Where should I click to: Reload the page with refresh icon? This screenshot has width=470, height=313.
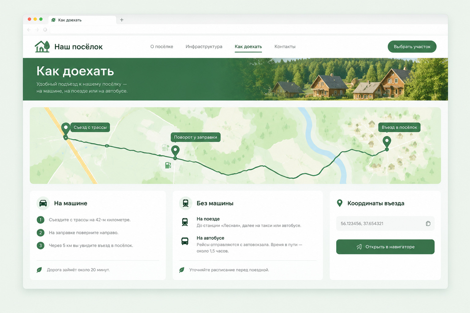(x=45, y=30)
